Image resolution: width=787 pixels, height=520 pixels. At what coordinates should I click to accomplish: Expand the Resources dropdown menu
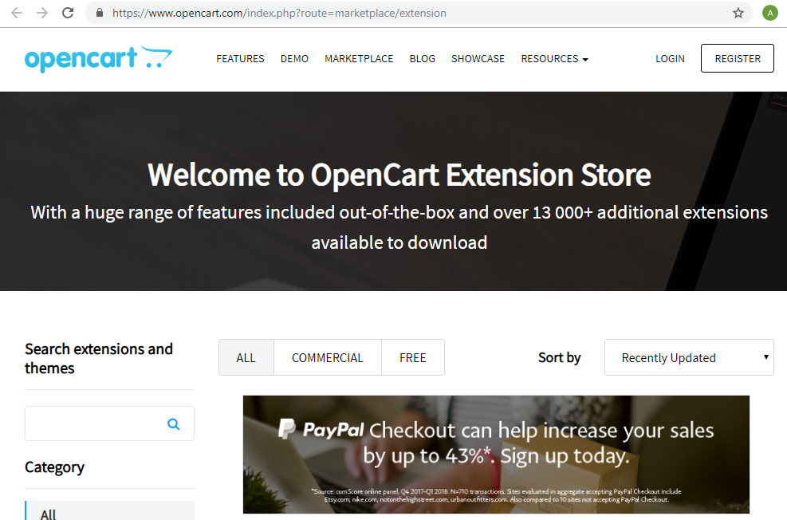[x=555, y=59]
